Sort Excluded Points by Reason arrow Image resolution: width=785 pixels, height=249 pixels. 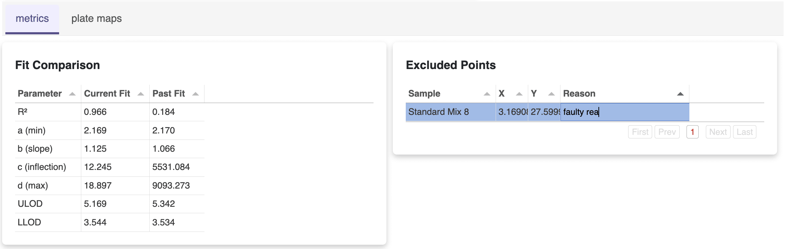(680, 94)
